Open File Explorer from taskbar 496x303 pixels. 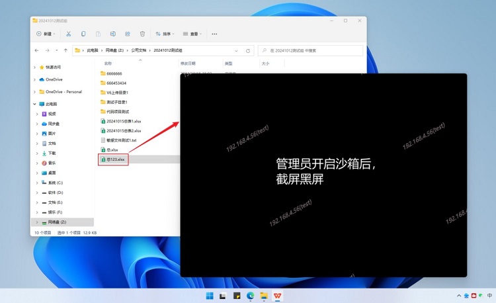coord(264,296)
